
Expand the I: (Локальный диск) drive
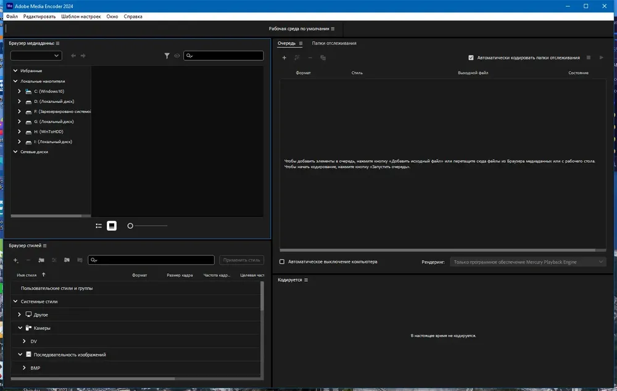pos(19,142)
